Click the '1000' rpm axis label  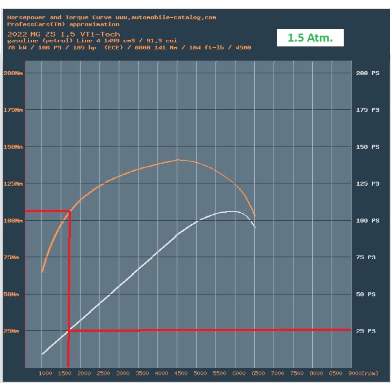(x=46, y=374)
